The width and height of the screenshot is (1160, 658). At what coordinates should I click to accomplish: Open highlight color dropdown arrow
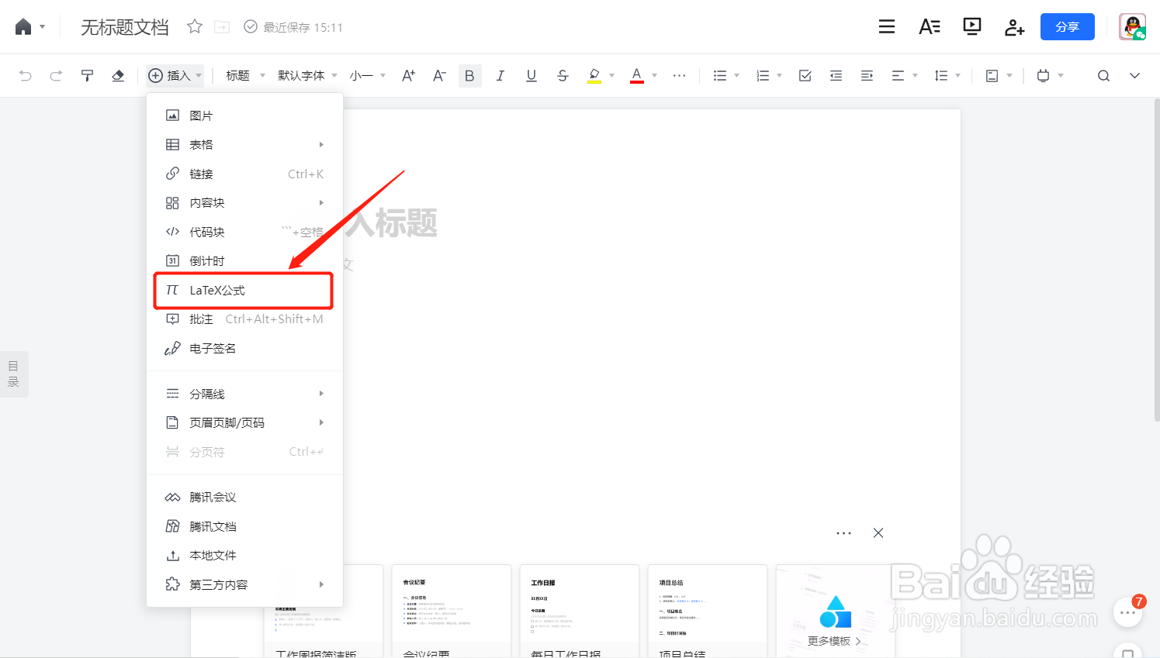(x=611, y=75)
